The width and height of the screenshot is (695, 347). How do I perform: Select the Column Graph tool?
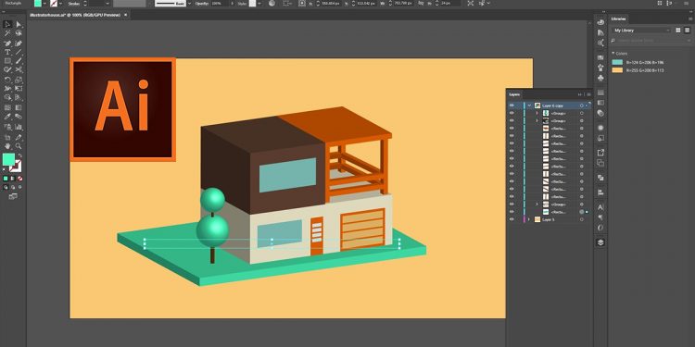(19, 127)
